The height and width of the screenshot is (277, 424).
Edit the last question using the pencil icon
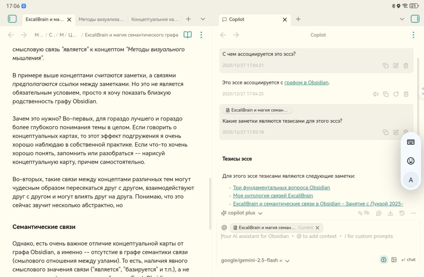click(396, 132)
